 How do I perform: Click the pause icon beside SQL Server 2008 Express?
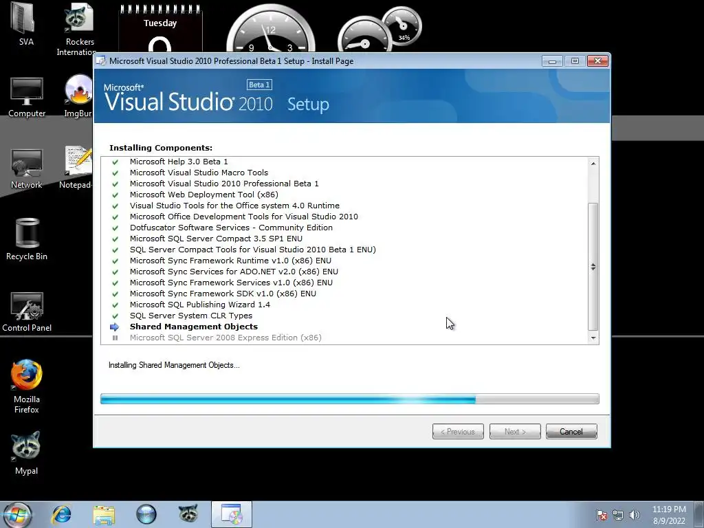click(x=115, y=338)
